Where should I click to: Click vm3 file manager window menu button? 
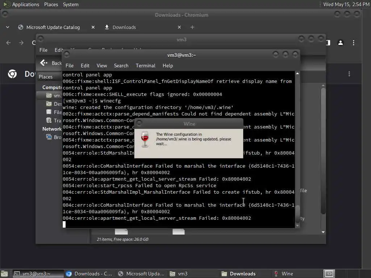pyautogui.click(x=41, y=38)
